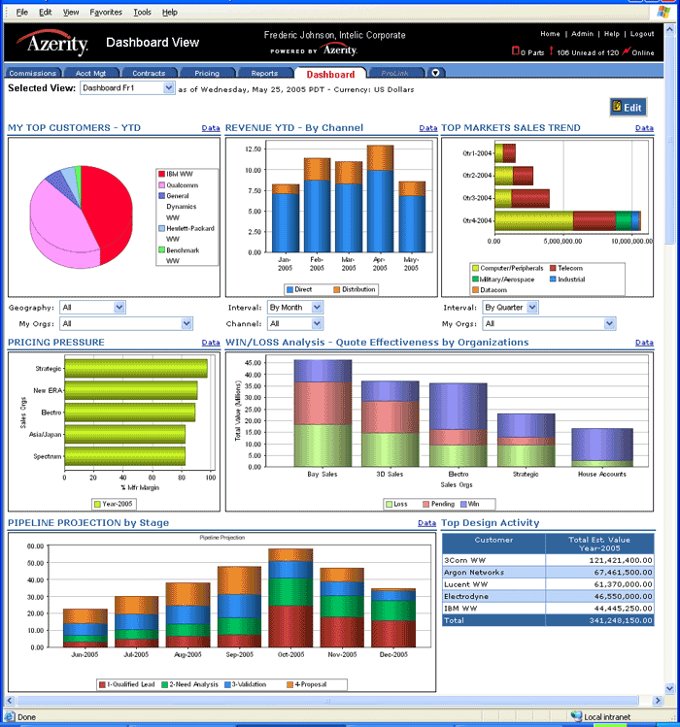
Task: Open the File menu
Action: pos(21,12)
